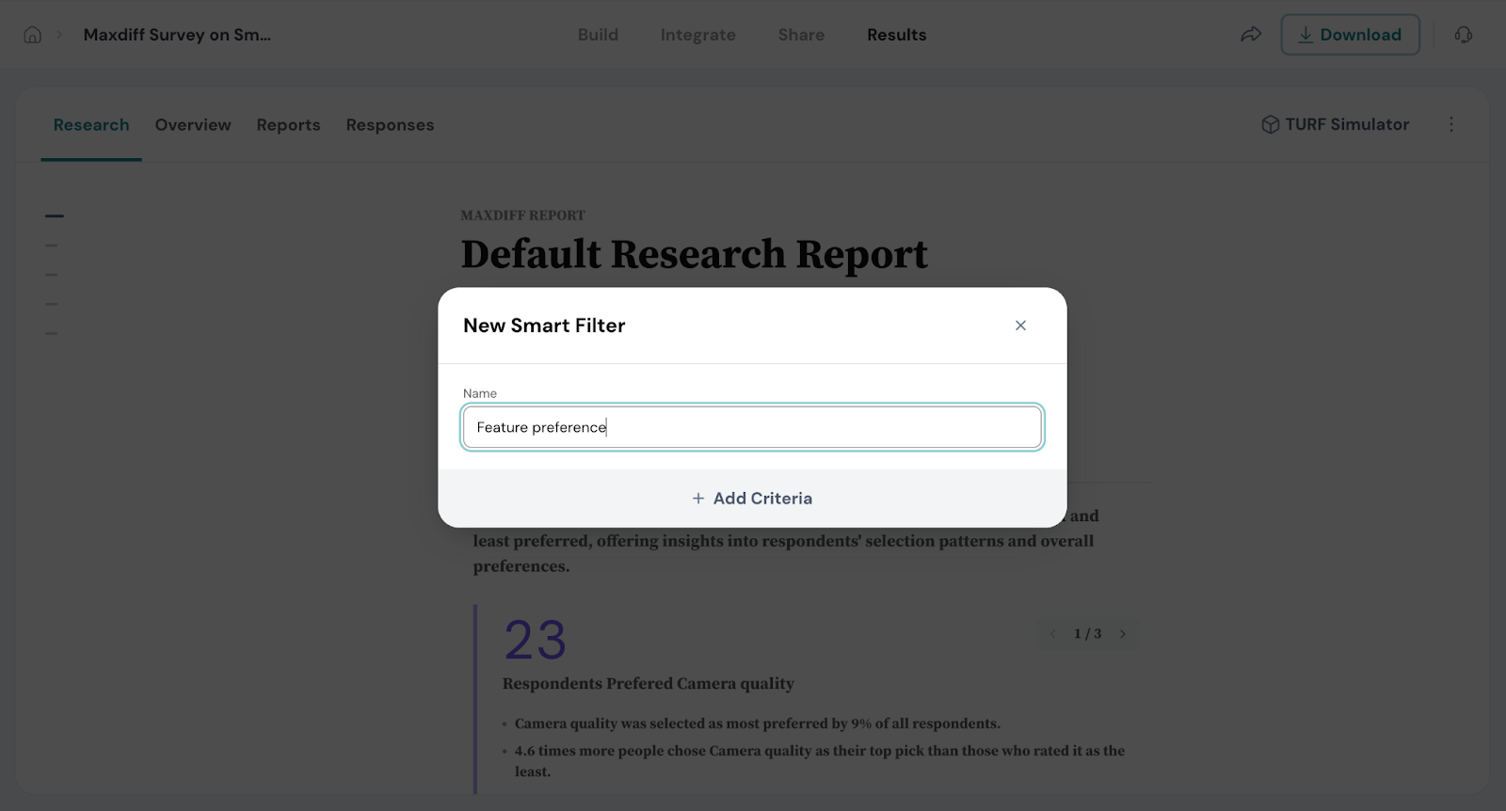1506x811 pixels.
Task: Select the Research tab
Action: [91, 125]
